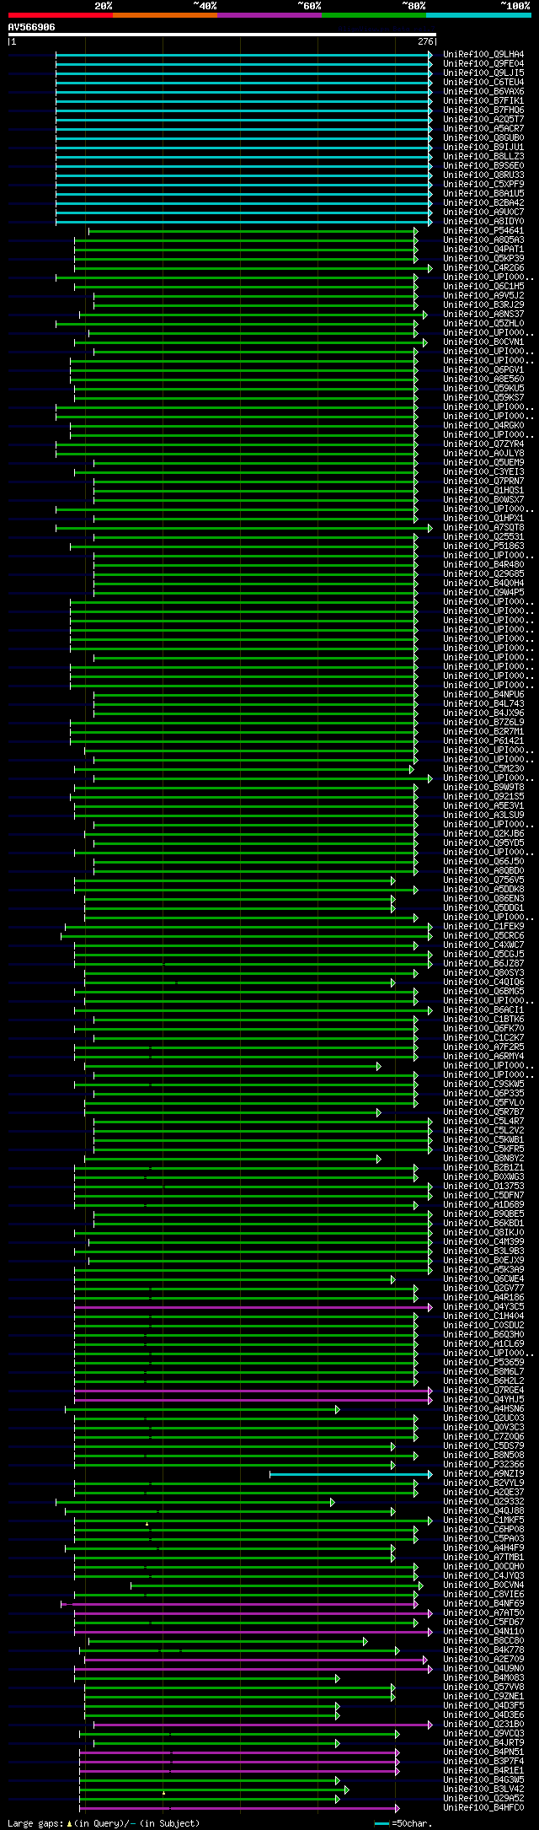Click label UniRef100_A7TMB1
The image size is (539, 1830).
pos(483,1558)
